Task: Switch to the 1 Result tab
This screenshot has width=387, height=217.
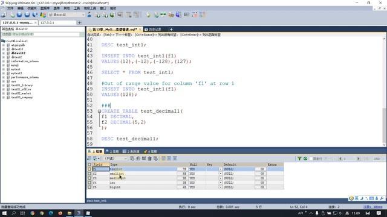Action: tap(95, 151)
